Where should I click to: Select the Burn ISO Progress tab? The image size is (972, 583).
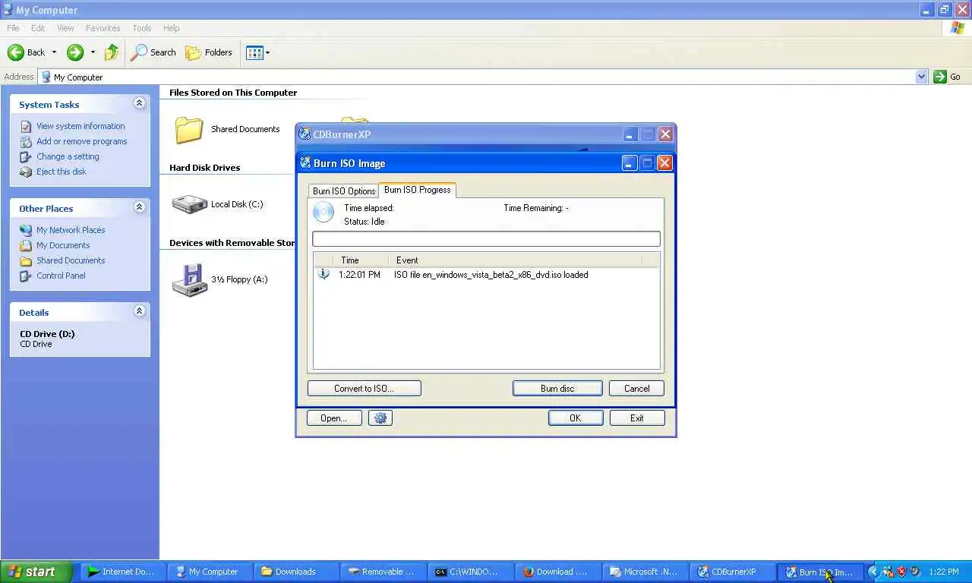[x=418, y=190]
